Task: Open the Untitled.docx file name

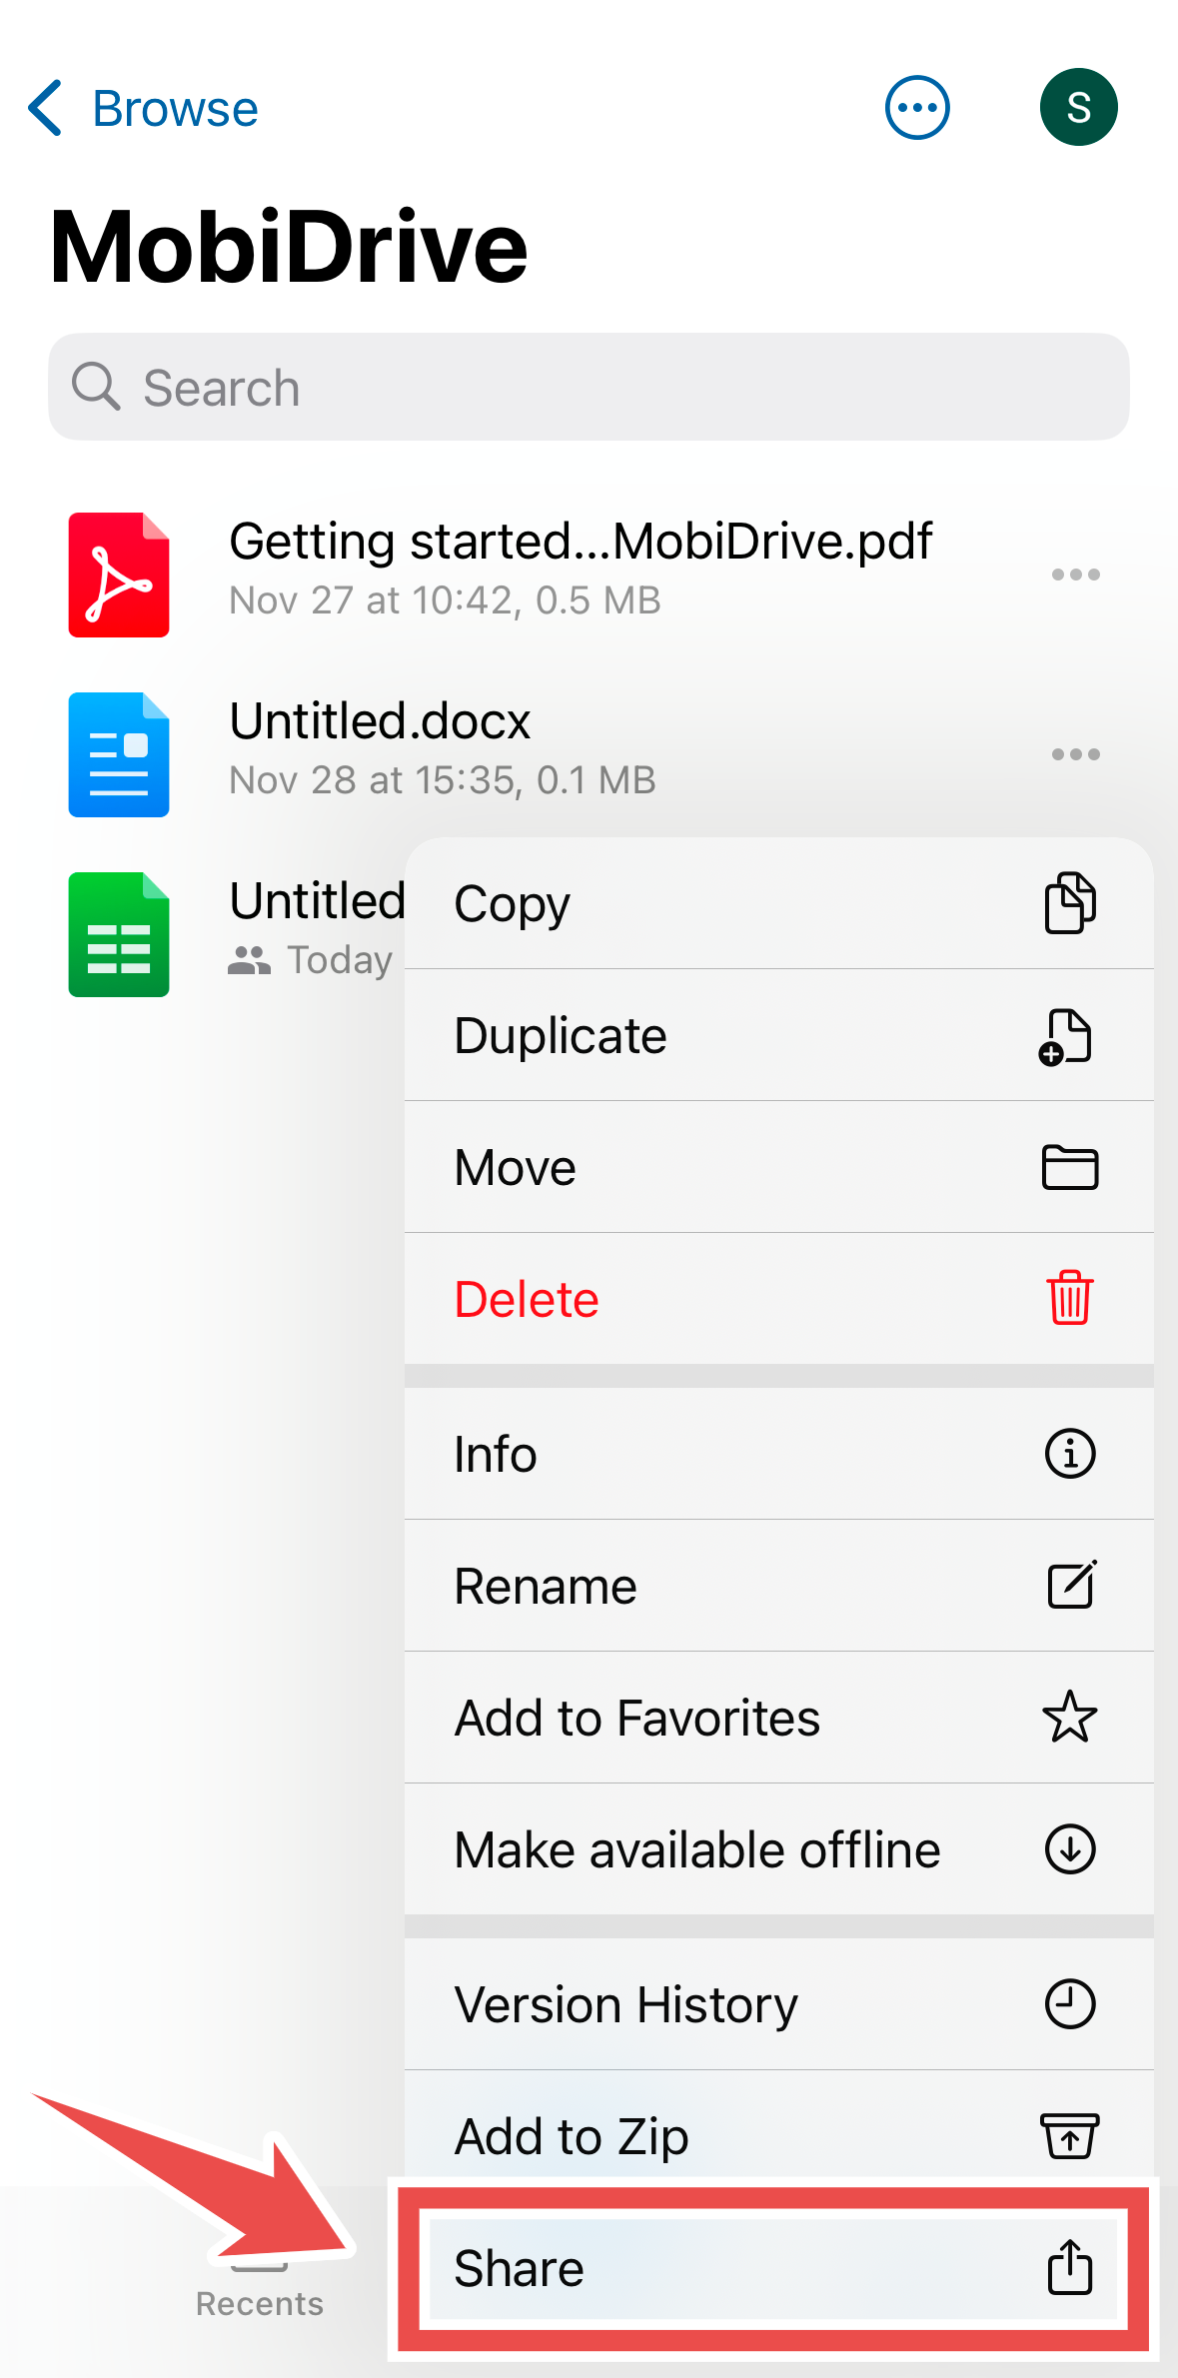Action: click(x=380, y=720)
